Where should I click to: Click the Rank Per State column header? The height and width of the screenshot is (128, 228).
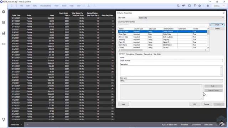click(108, 15)
